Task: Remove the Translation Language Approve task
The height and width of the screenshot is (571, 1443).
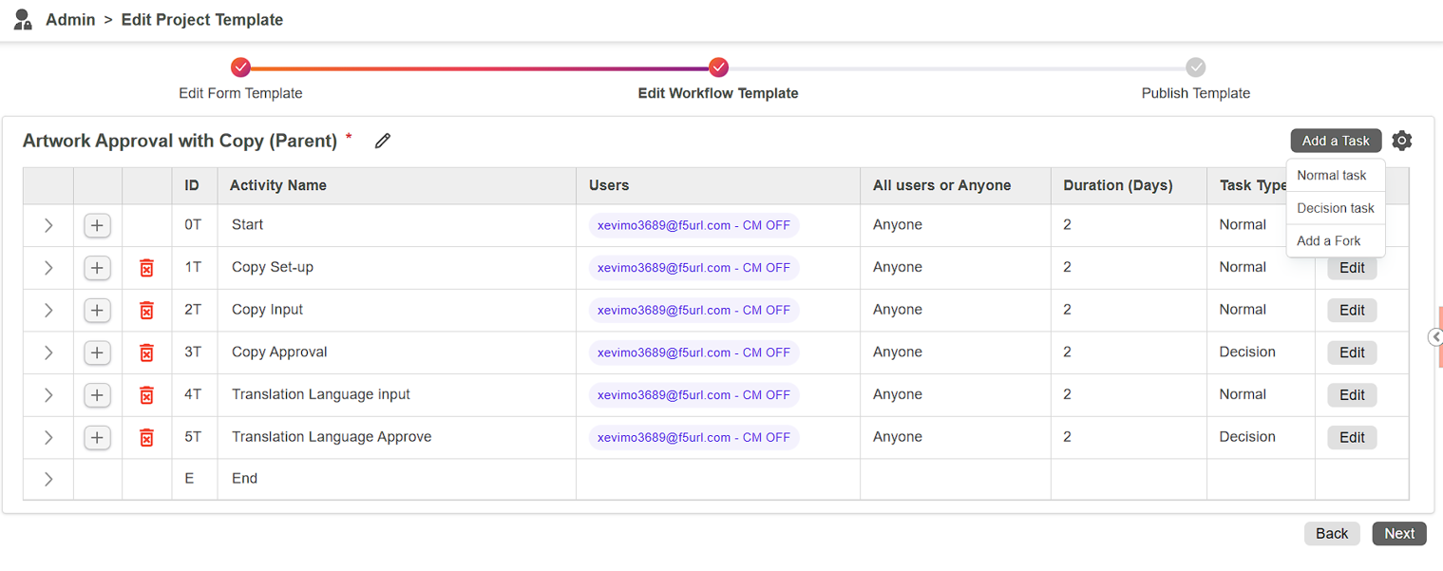Action: [146, 438]
